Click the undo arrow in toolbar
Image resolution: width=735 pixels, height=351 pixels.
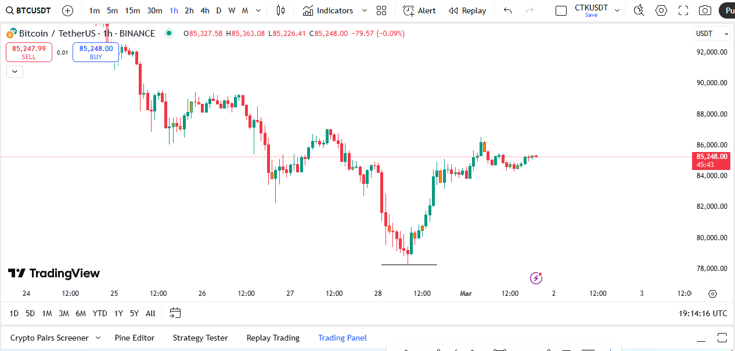click(508, 10)
